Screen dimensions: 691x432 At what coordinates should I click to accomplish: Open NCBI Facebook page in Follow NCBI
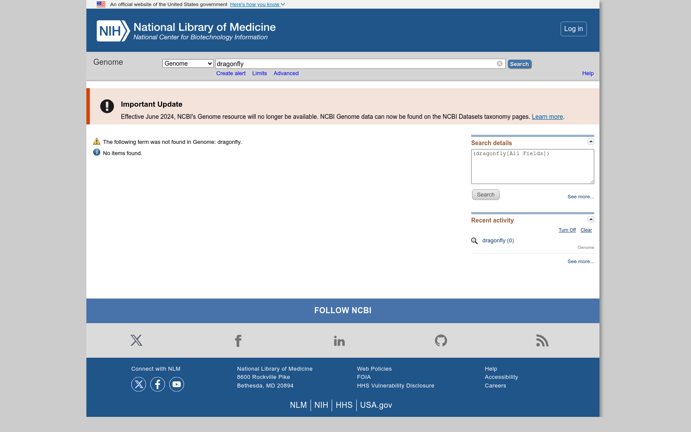238,340
